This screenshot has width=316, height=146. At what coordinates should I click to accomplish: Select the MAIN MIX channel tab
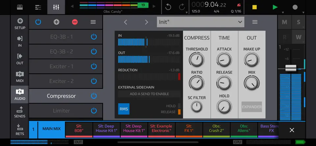point(52,129)
